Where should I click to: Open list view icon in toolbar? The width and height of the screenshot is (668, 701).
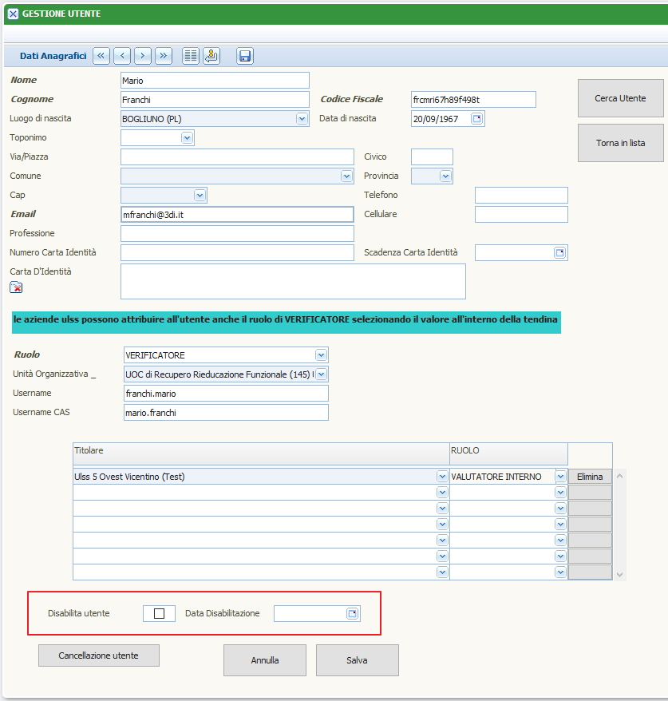point(191,56)
